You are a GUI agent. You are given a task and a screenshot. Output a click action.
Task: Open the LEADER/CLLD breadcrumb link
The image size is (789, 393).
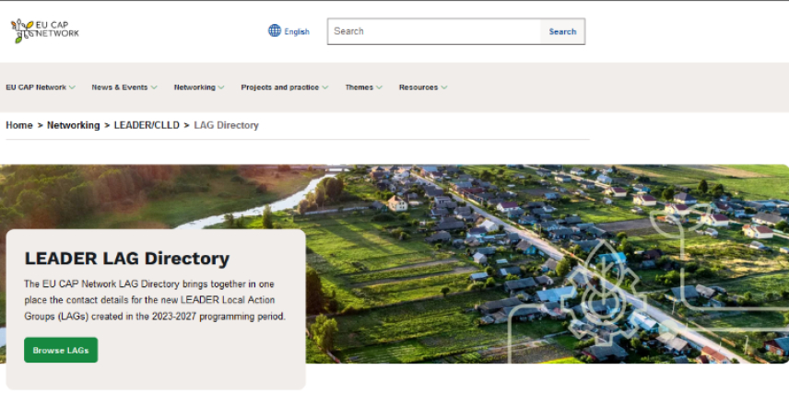pos(147,125)
